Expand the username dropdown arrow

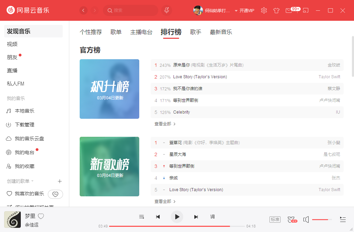click(236, 11)
